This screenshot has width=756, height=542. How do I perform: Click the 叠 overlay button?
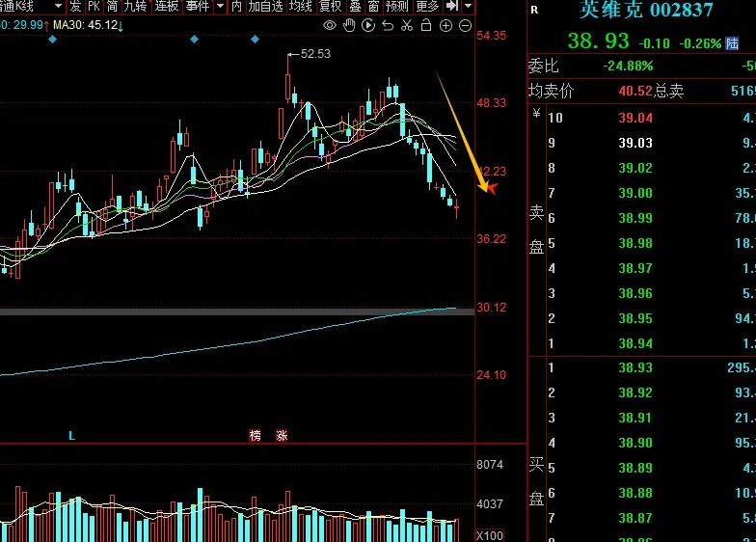click(355, 6)
